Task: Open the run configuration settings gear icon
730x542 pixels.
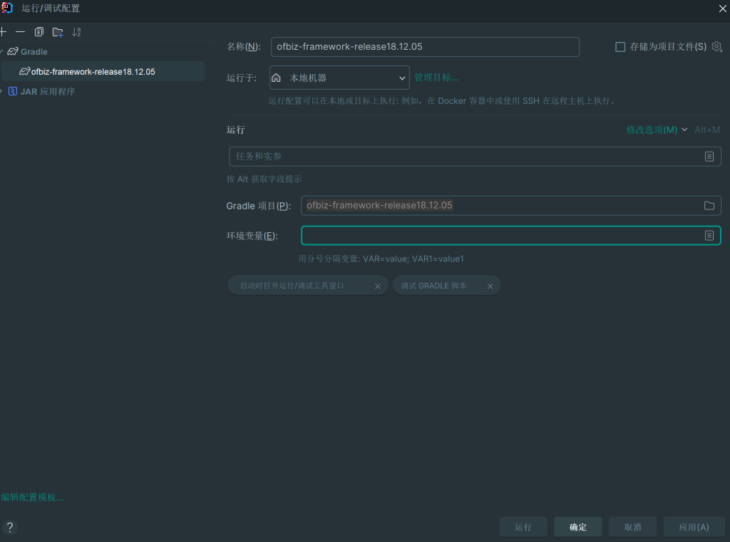Action: pyautogui.click(x=716, y=46)
